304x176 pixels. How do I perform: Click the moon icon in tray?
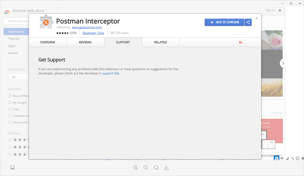tap(287, 158)
